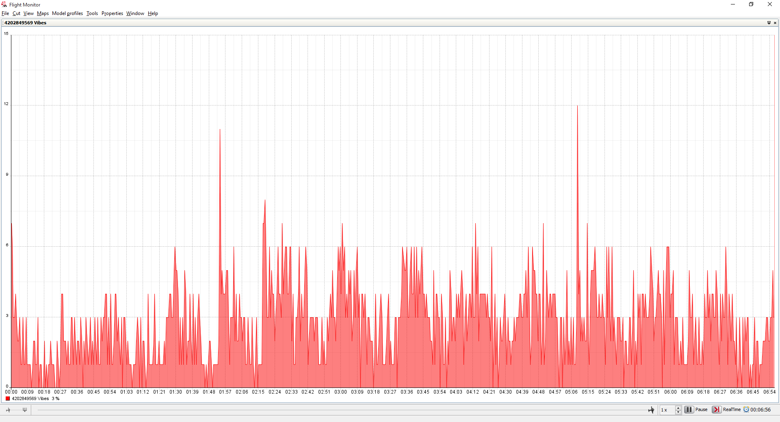Click the airplane marker on the timeline slider

(651, 410)
